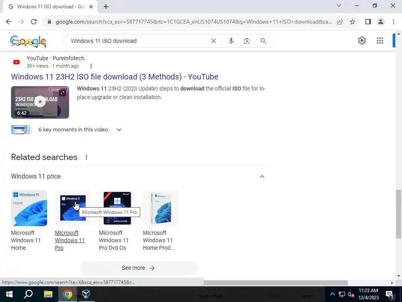402x302 pixels.
Task: Open a new tab with plus button
Action: (x=106, y=7)
